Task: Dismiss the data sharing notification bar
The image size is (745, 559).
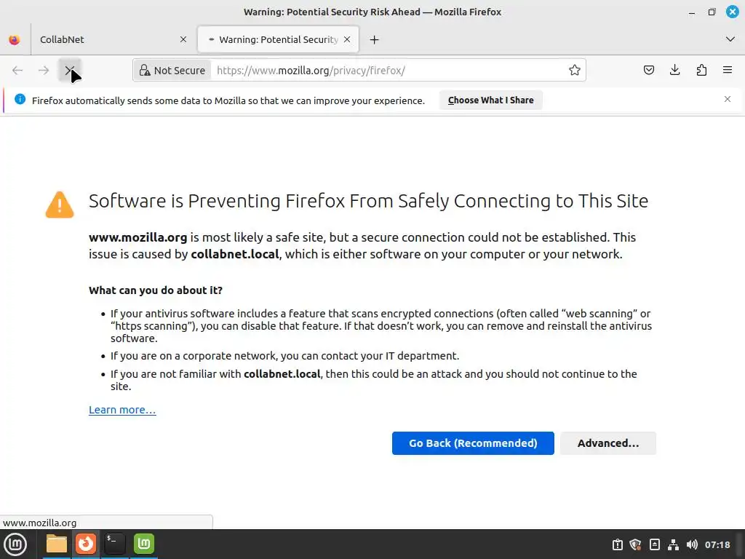Action: (x=727, y=99)
